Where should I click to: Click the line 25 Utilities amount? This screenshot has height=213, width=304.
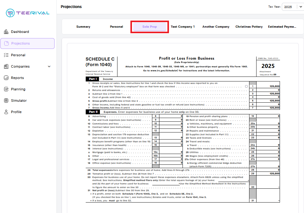[x=268, y=152]
